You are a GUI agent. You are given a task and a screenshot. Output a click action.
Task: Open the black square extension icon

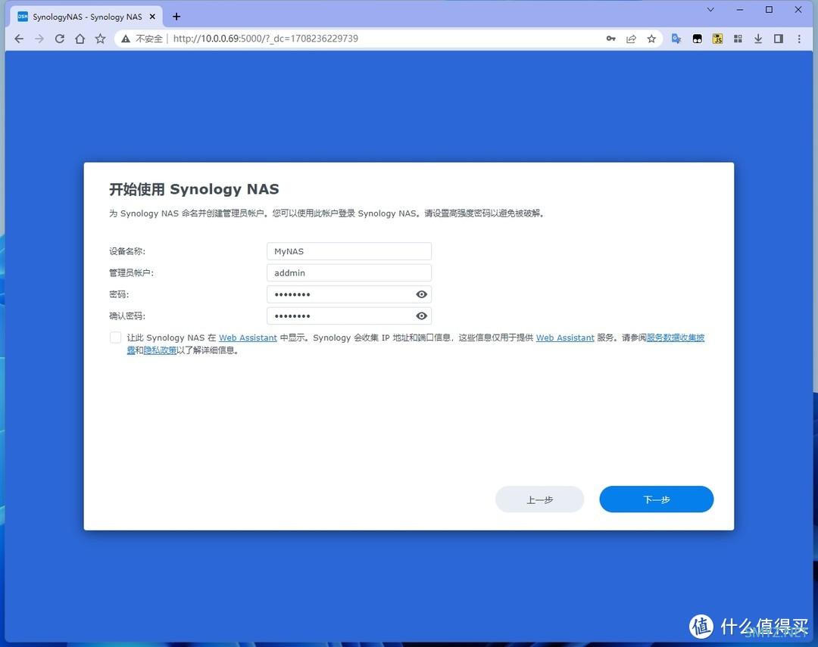tap(697, 39)
